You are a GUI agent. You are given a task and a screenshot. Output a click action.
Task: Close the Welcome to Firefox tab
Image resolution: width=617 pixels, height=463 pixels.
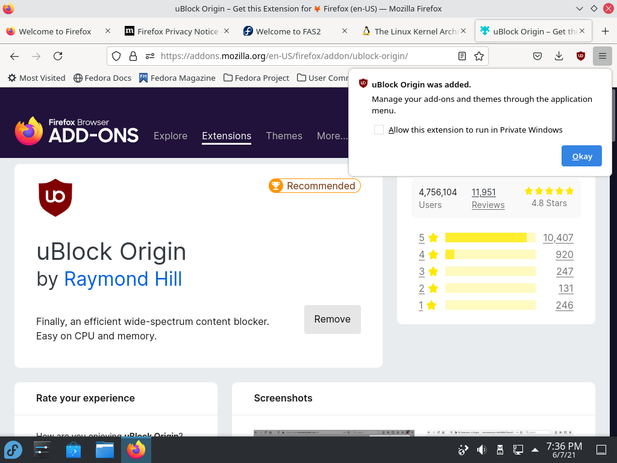108,31
